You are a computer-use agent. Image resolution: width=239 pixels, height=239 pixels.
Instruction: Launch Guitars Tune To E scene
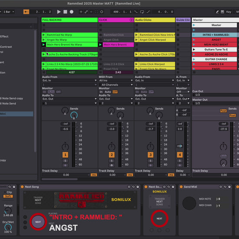(194, 50)
